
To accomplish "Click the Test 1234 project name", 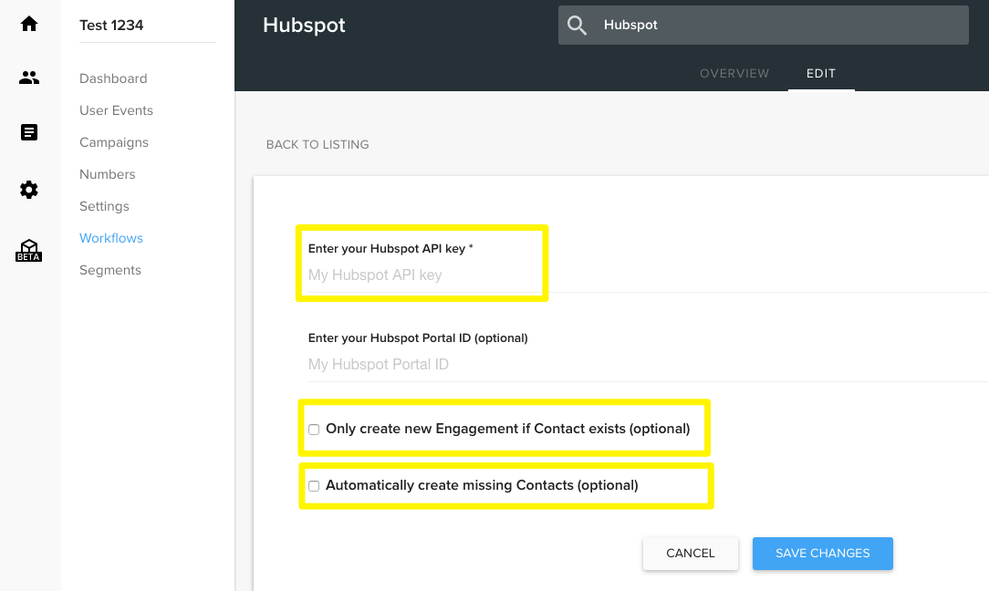I will (111, 26).
